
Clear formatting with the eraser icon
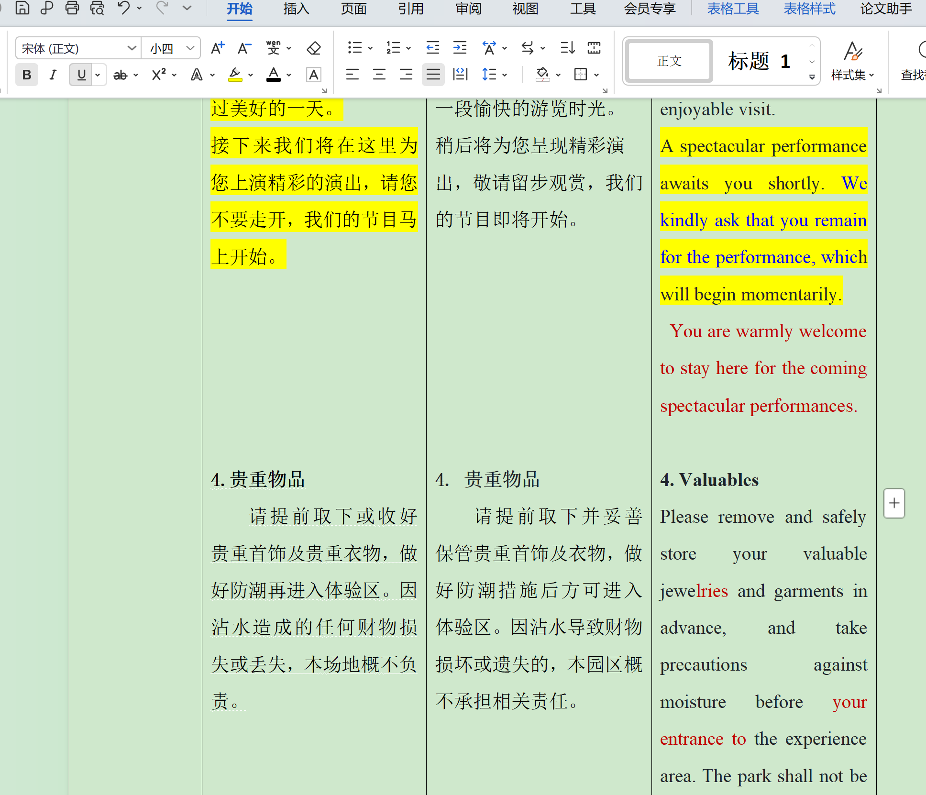pyautogui.click(x=314, y=48)
